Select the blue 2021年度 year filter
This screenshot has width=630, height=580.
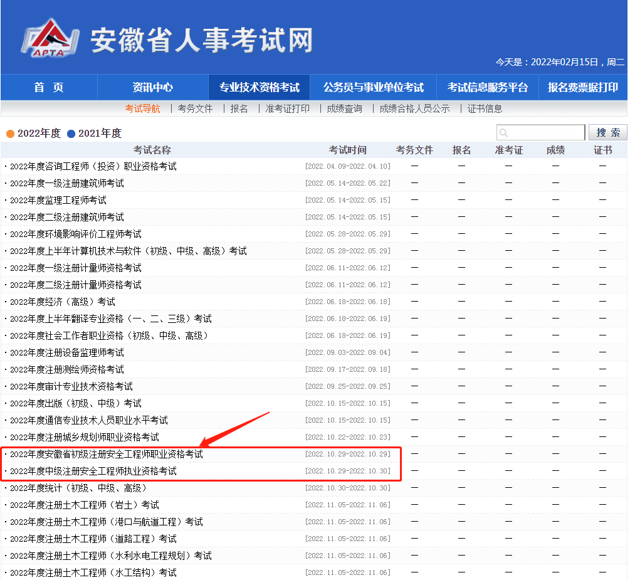94,134
